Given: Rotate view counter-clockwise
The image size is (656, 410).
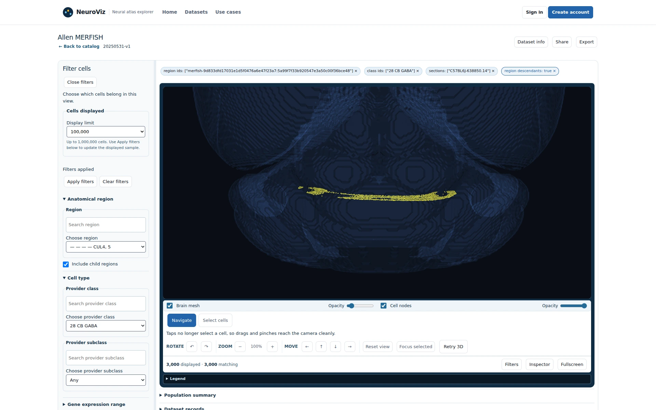Looking at the screenshot, I should tap(192, 346).
